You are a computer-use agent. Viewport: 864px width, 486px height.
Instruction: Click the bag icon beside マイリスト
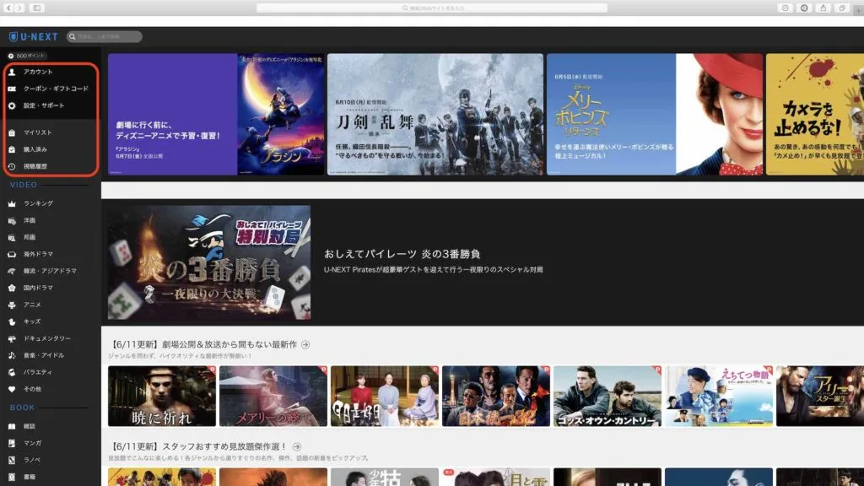point(12,132)
